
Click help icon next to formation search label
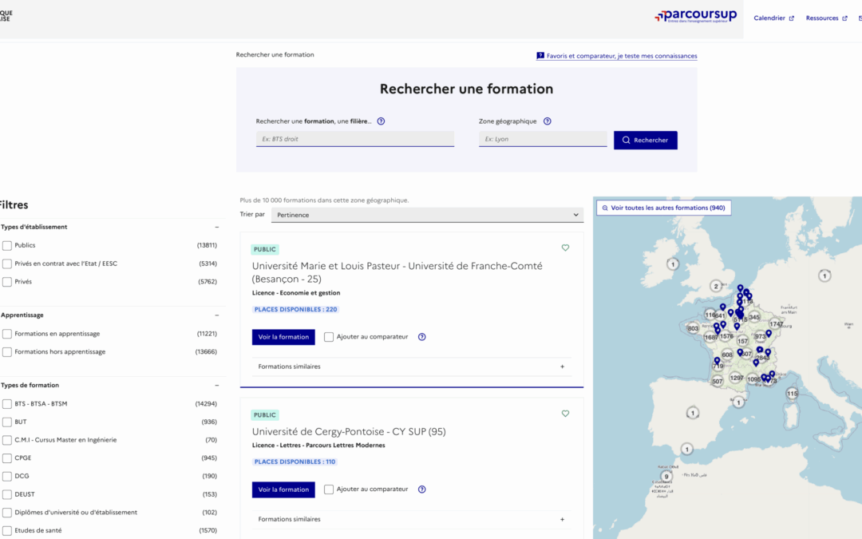[x=381, y=121]
